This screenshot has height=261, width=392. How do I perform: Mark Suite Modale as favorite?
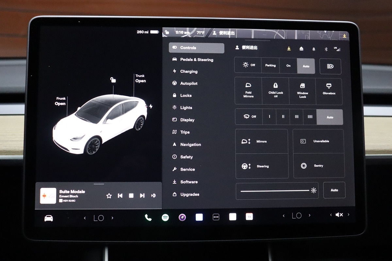pyautogui.click(x=109, y=196)
